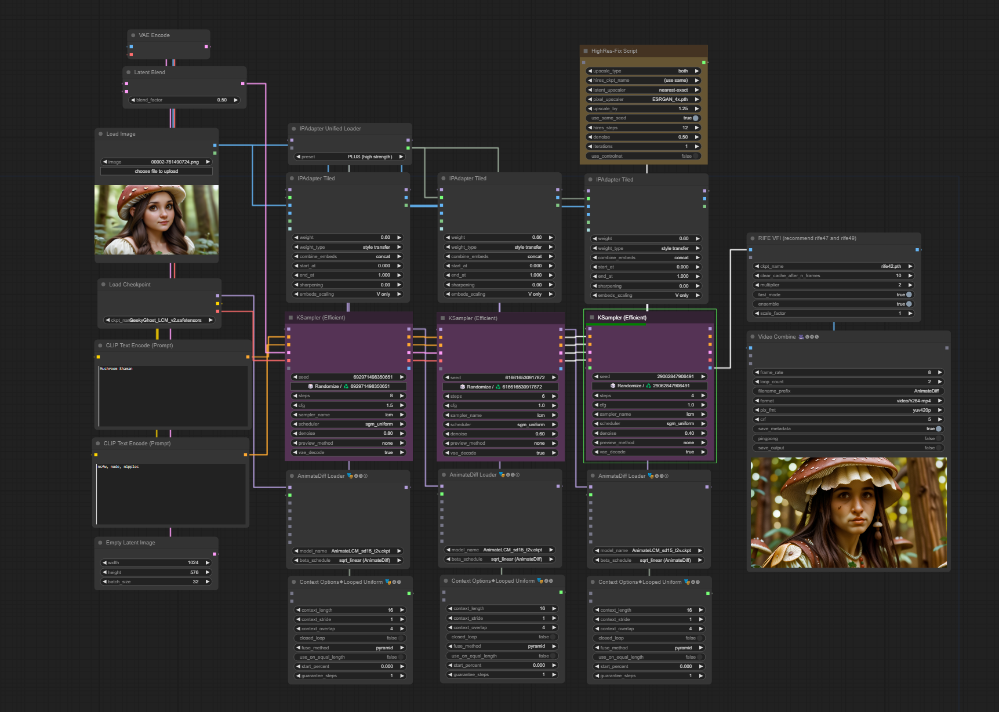Click the Video Combine output preview
999x712 pixels.
coord(849,513)
